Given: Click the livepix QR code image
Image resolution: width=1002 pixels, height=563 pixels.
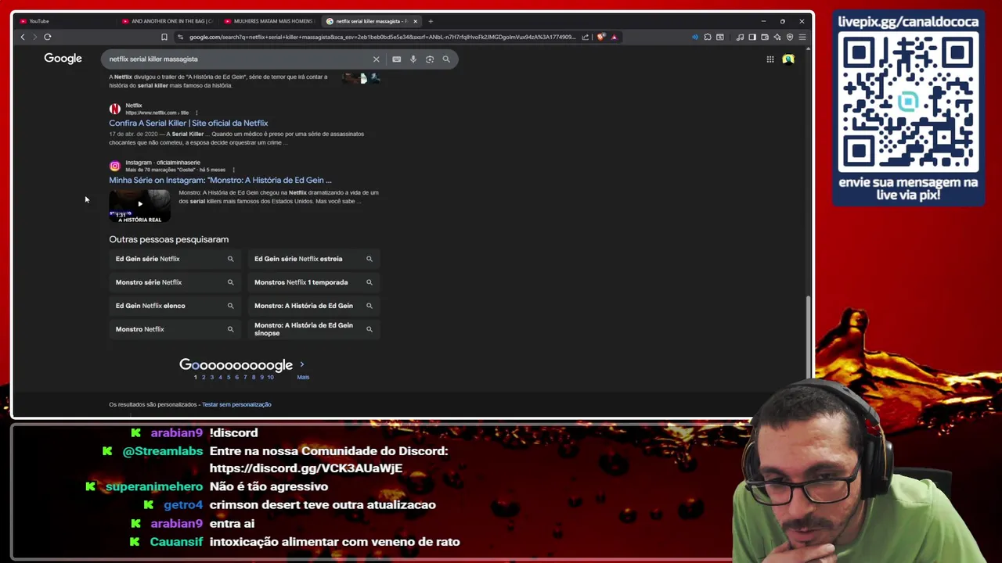Looking at the screenshot, I should (x=908, y=102).
